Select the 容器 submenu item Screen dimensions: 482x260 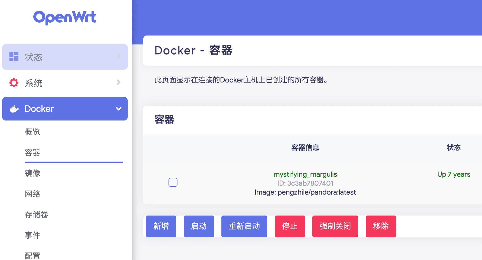pyautogui.click(x=32, y=152)
